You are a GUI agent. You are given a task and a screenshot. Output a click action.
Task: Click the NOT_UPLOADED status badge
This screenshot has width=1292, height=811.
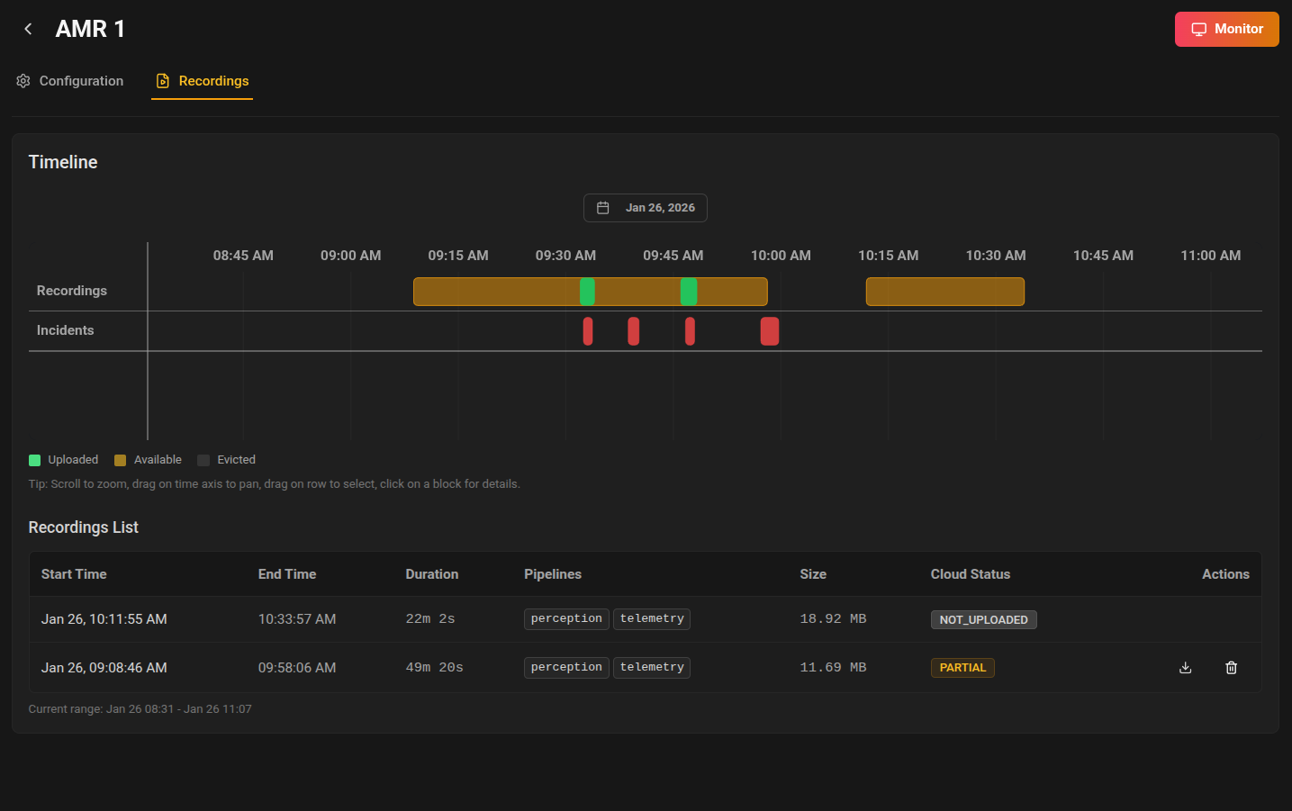pos(983,619)
